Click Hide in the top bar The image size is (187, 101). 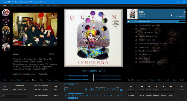[49, 6]
